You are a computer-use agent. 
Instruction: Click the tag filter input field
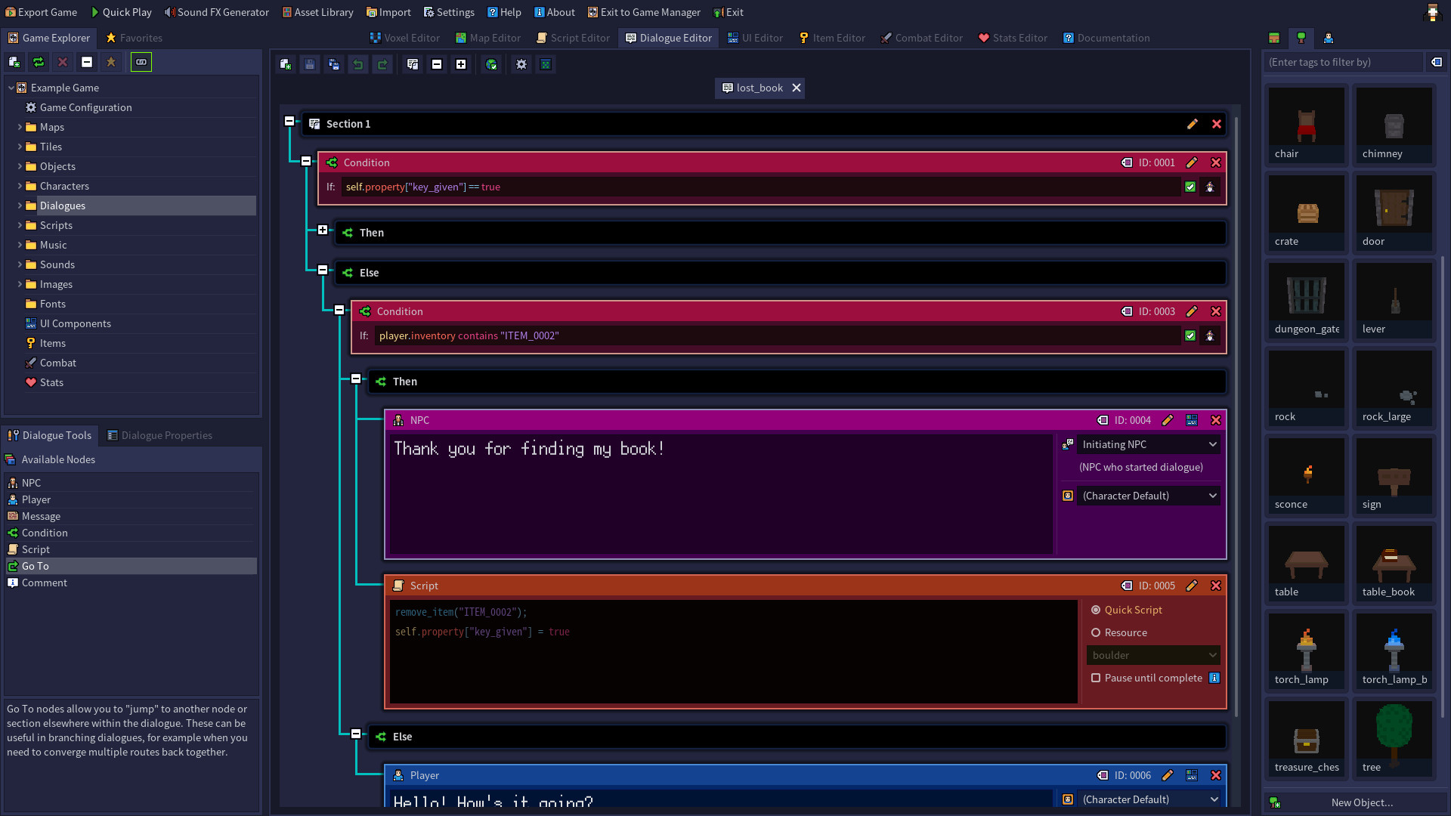1345,62
